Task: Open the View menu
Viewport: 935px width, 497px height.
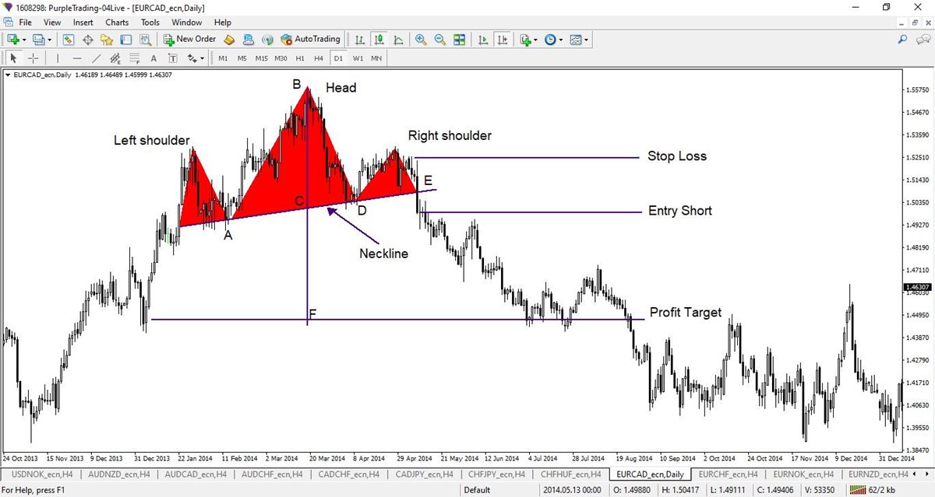Action: (53, 23)
